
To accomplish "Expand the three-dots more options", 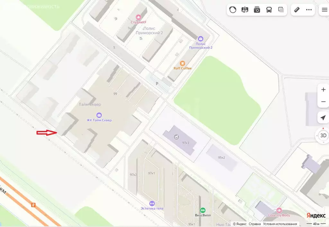I will [x=309, y=10].
